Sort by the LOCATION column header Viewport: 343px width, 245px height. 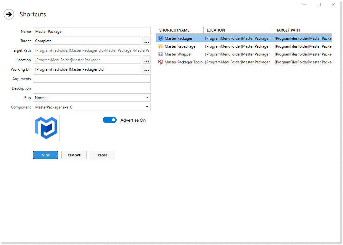pyautogui.click(x=216, y=30)
